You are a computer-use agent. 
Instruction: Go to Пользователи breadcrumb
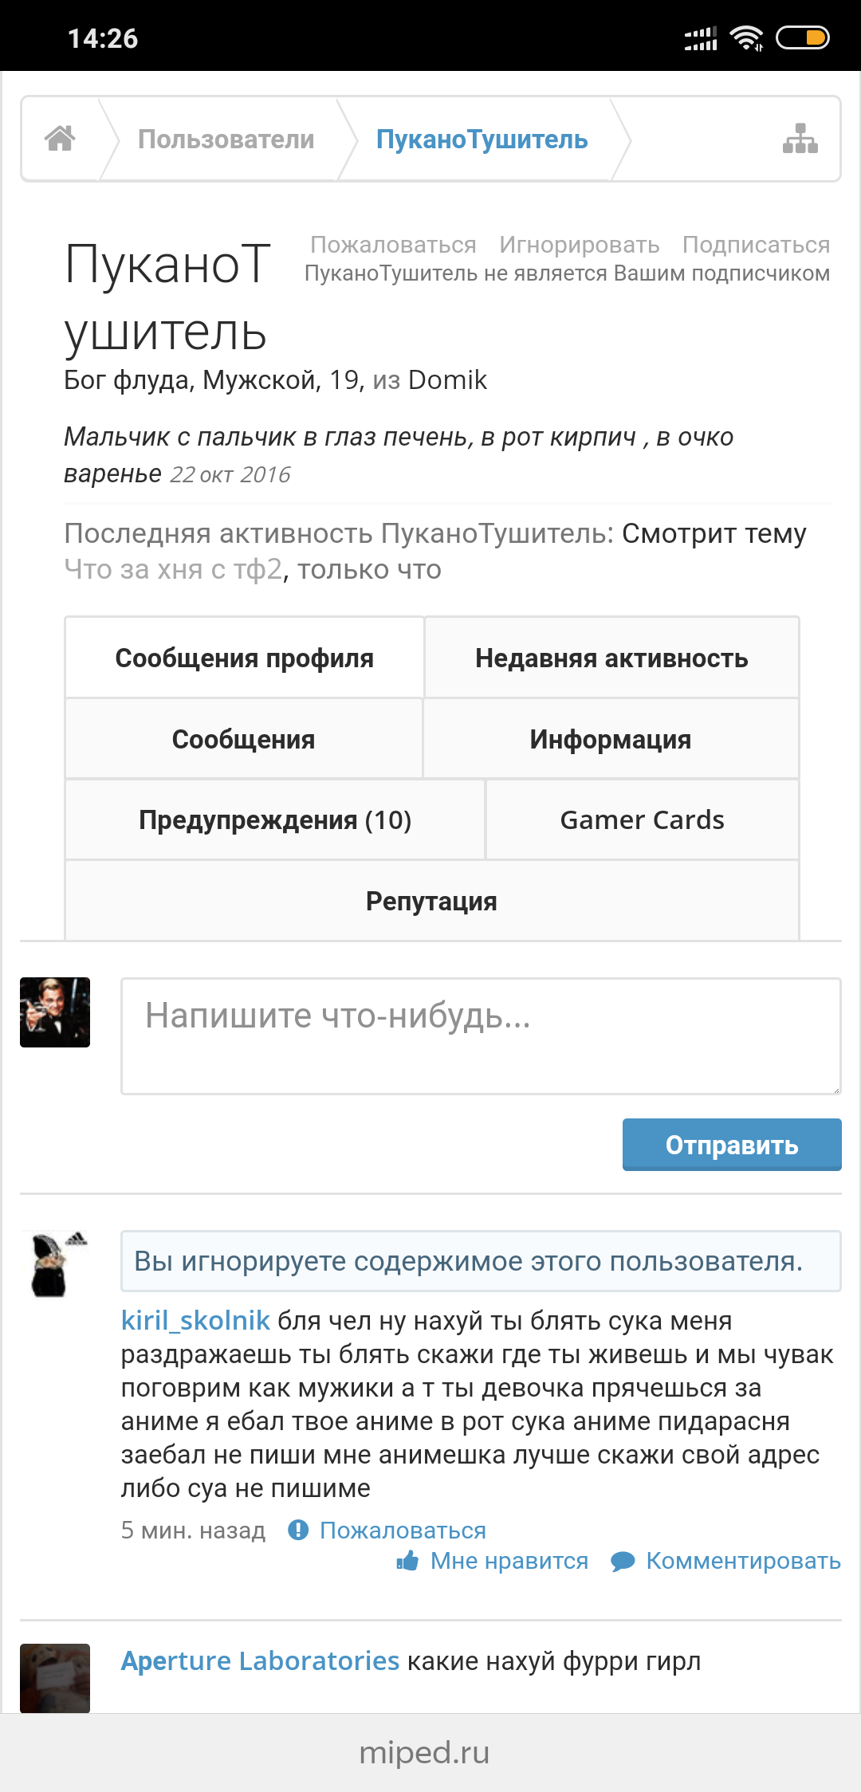coord(226,139)
